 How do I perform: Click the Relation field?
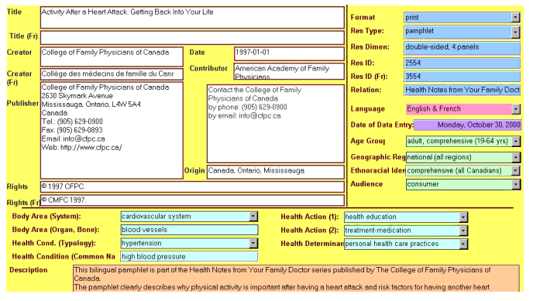pyautogui.click(x=463, y=90)
